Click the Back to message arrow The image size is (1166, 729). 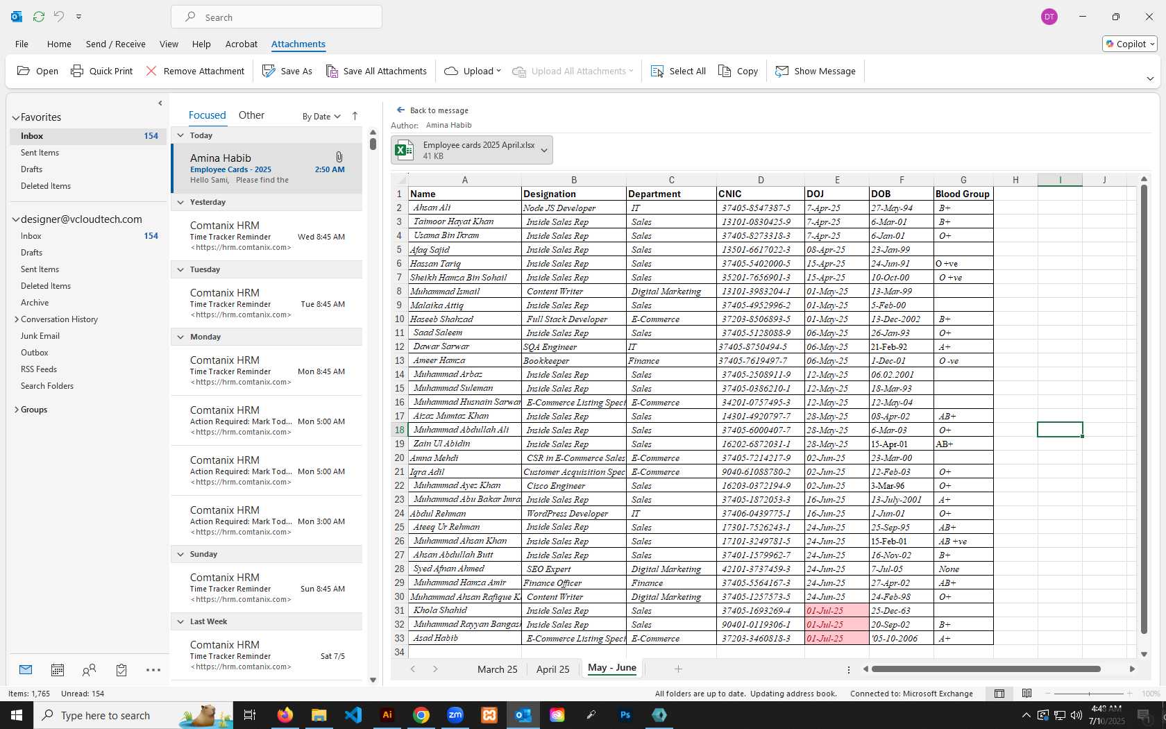click(x=400, y=110)
